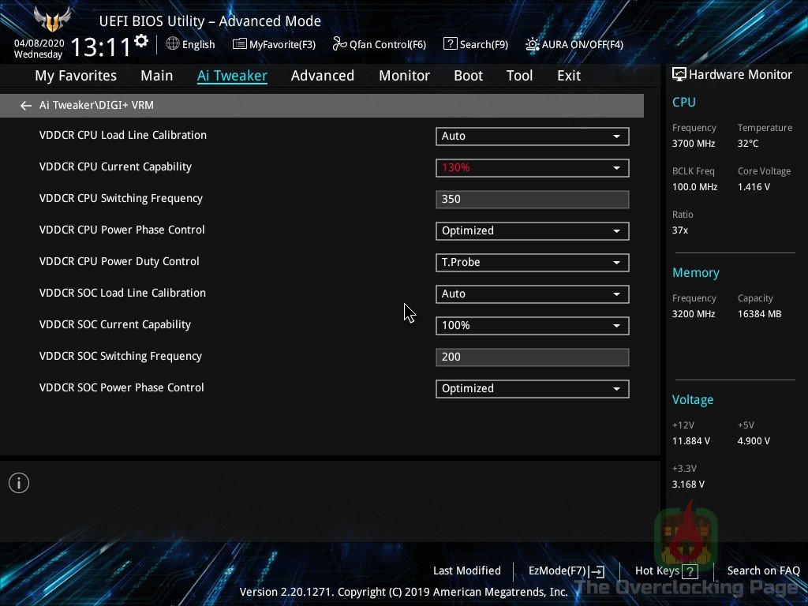
Task: Click the Last Modified button
Action: point(466,570)
